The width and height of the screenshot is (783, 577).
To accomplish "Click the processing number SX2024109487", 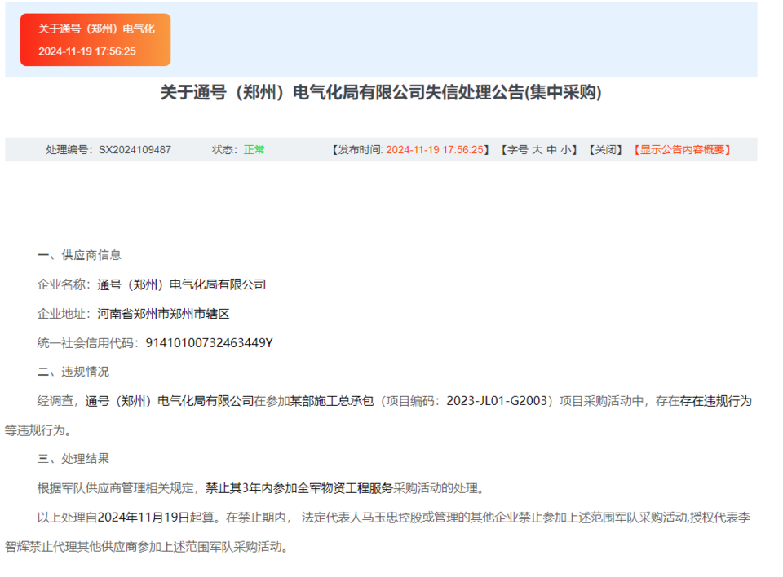I will (x=135, y=150).
